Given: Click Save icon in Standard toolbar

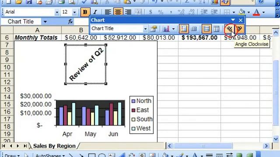Looking at the screenshot, I should click(x=29, y=2).
